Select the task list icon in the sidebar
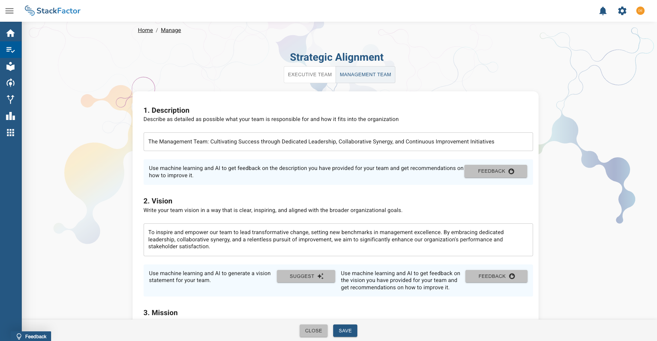This screenshot has height=341, width=657. [11, 50]
